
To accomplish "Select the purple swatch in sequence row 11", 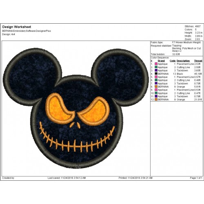I will [x=156, y=96].
